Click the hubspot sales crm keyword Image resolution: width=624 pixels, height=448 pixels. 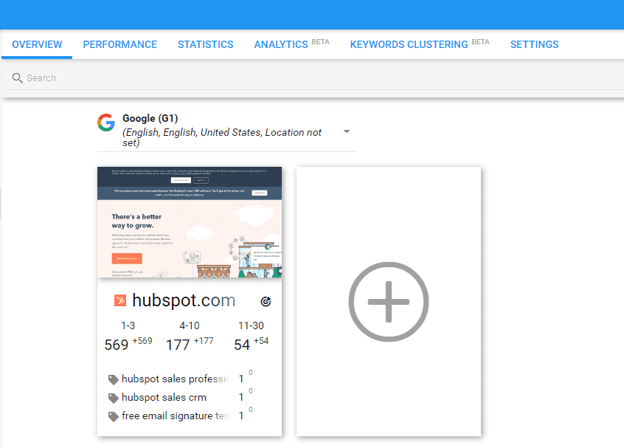coord(164,397)
